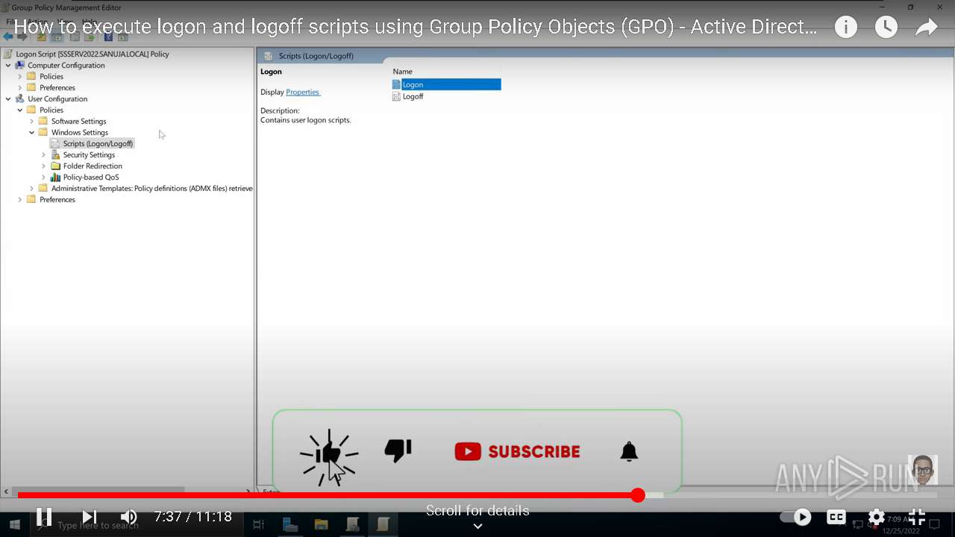
Task: Click the Scripts (Logon/Logoff) pane header icon
Action: pos(268,56)
